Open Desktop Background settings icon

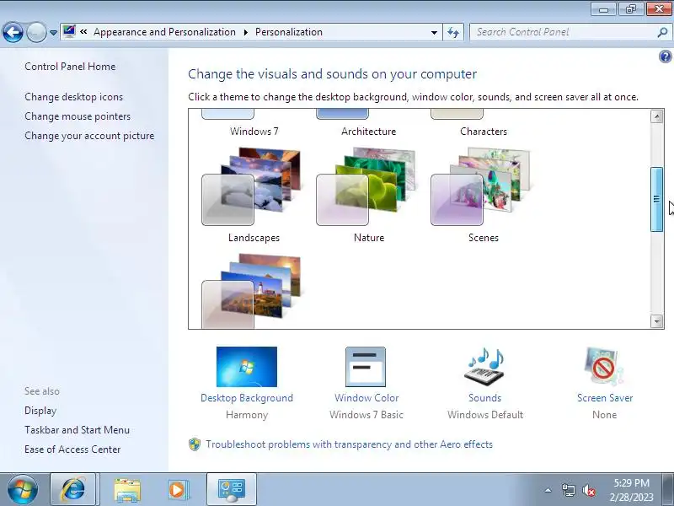(x=247, y=367)
